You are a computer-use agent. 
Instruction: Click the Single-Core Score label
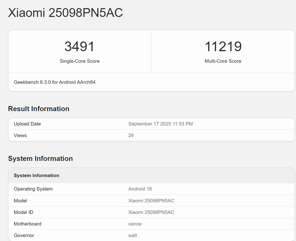(x=79, y=61)
